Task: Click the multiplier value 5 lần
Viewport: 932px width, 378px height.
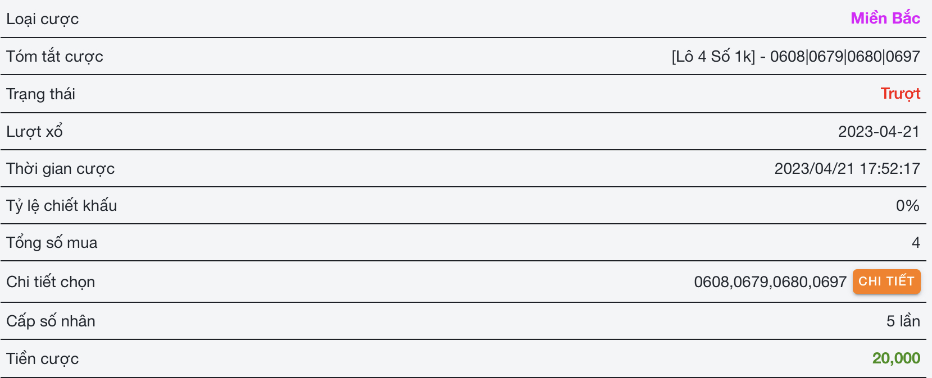Action: pos(903,321)
